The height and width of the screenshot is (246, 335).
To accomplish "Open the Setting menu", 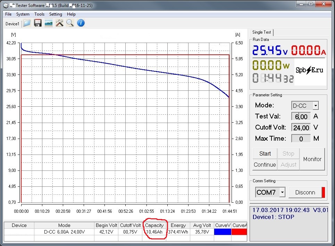I will [56, 14].
